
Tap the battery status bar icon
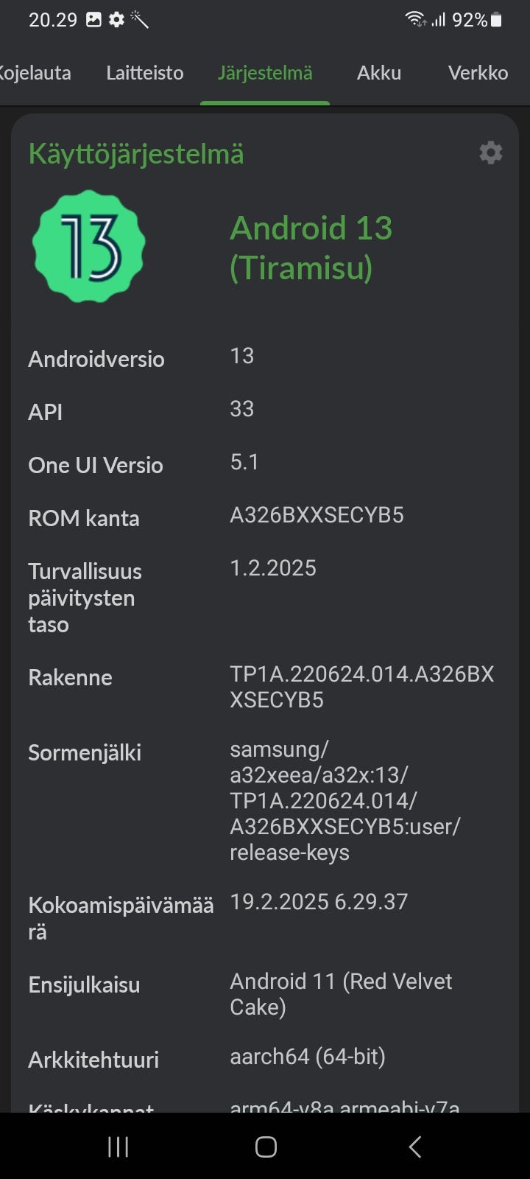pyautogui.click(x=497, y=20)
